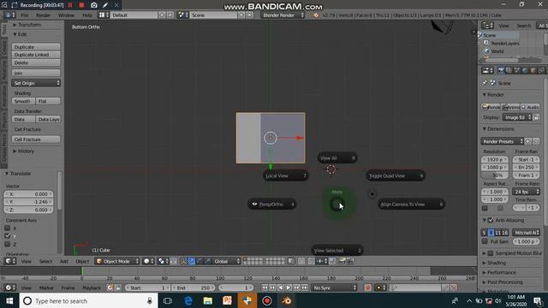
Task: Choose Toggle Quad View in pie menu
Action: 396,175
